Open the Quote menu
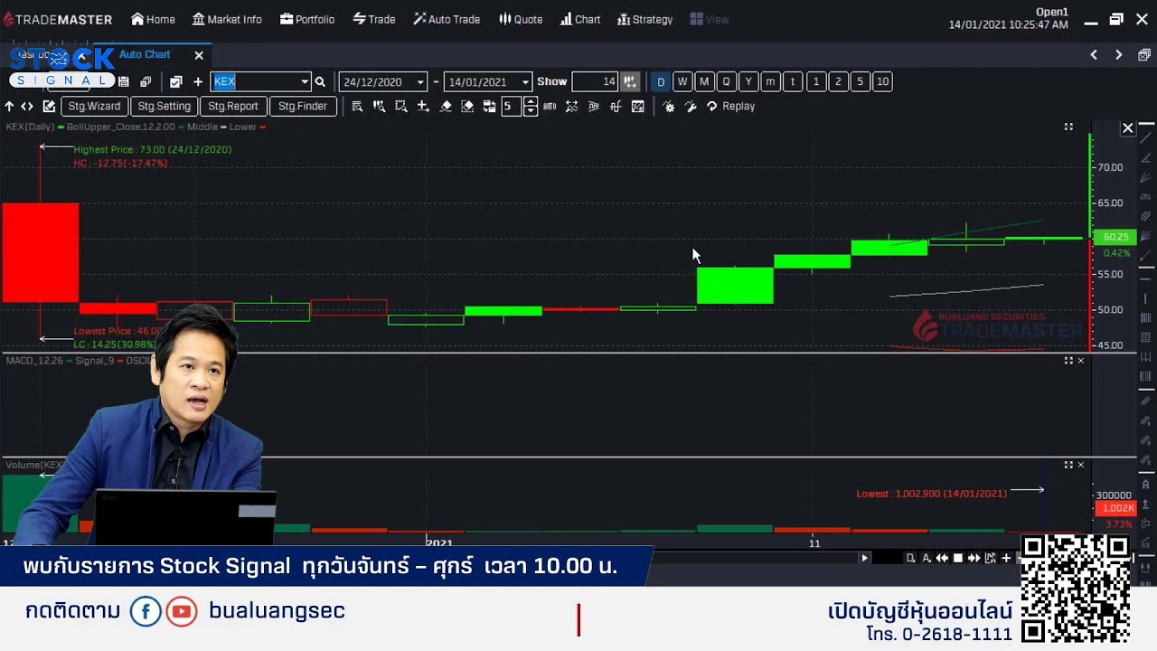The width and height of the screenshot is (1157, 651). [x=521, y=19]
